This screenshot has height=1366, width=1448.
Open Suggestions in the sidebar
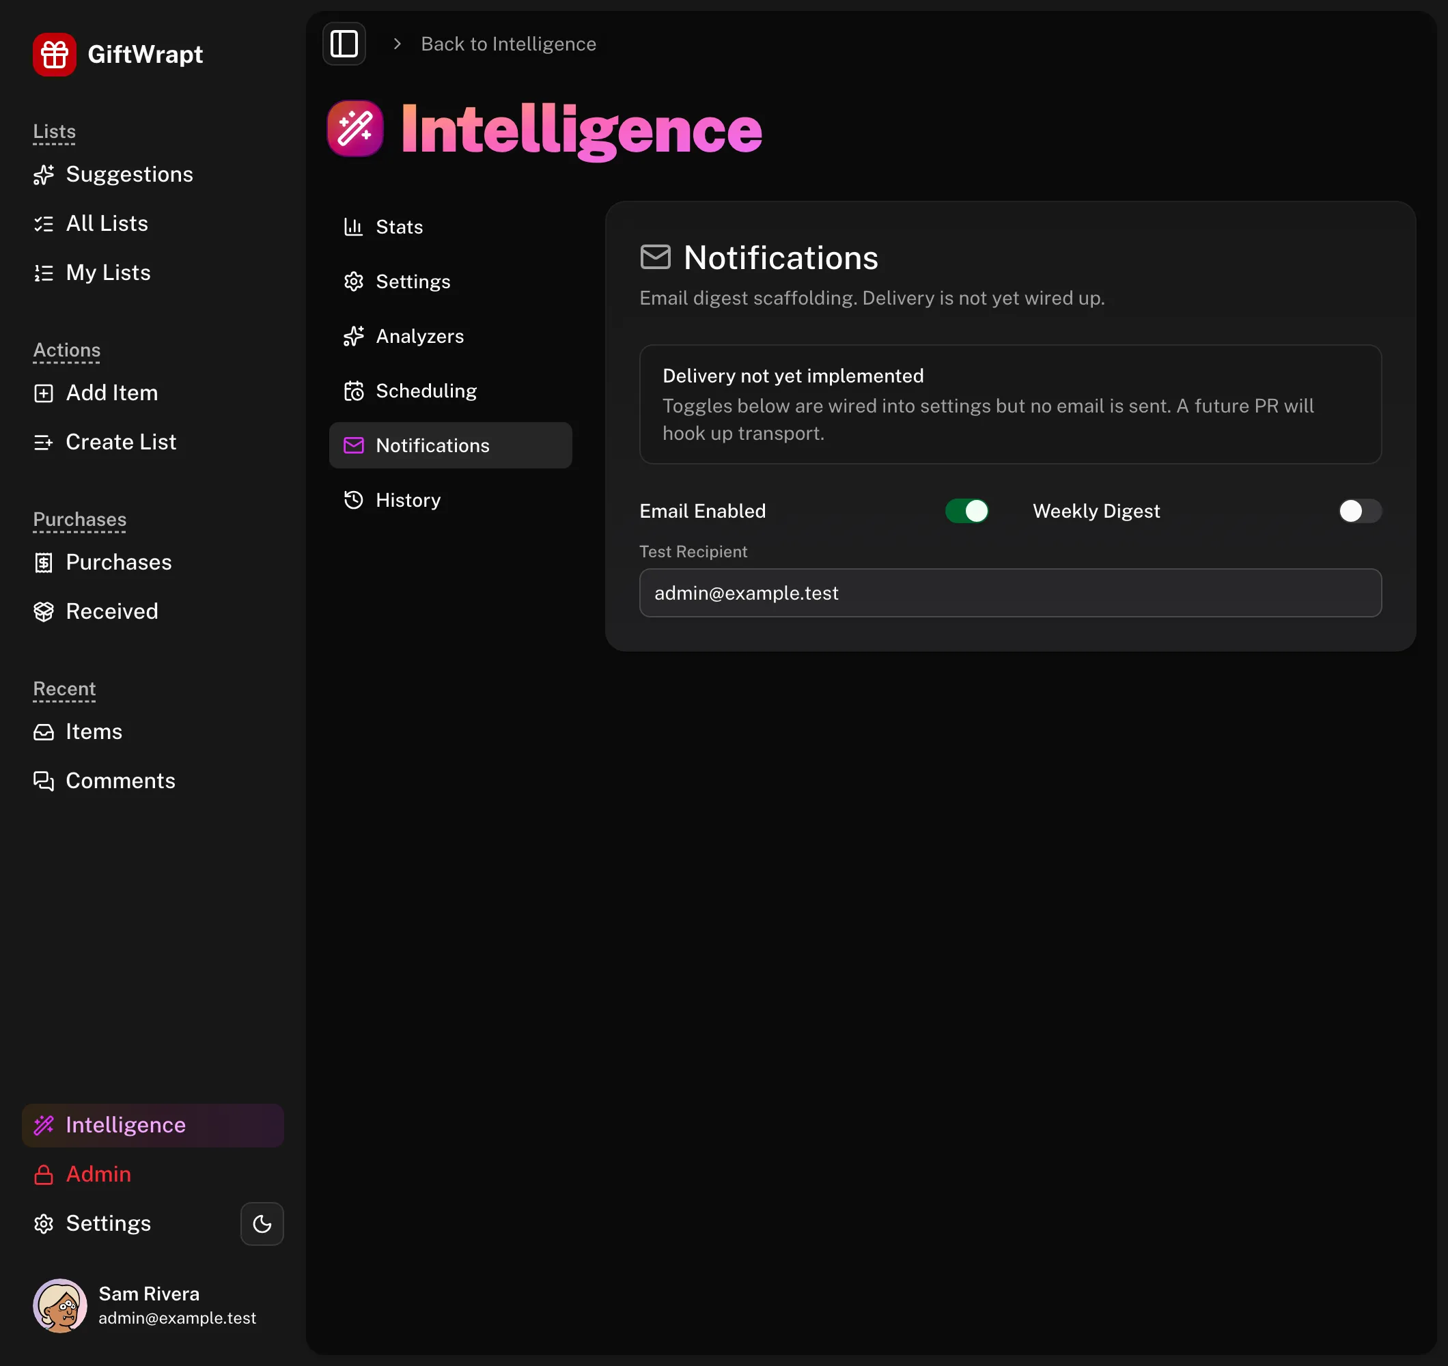pyautogui.click(x=153, y=175)
